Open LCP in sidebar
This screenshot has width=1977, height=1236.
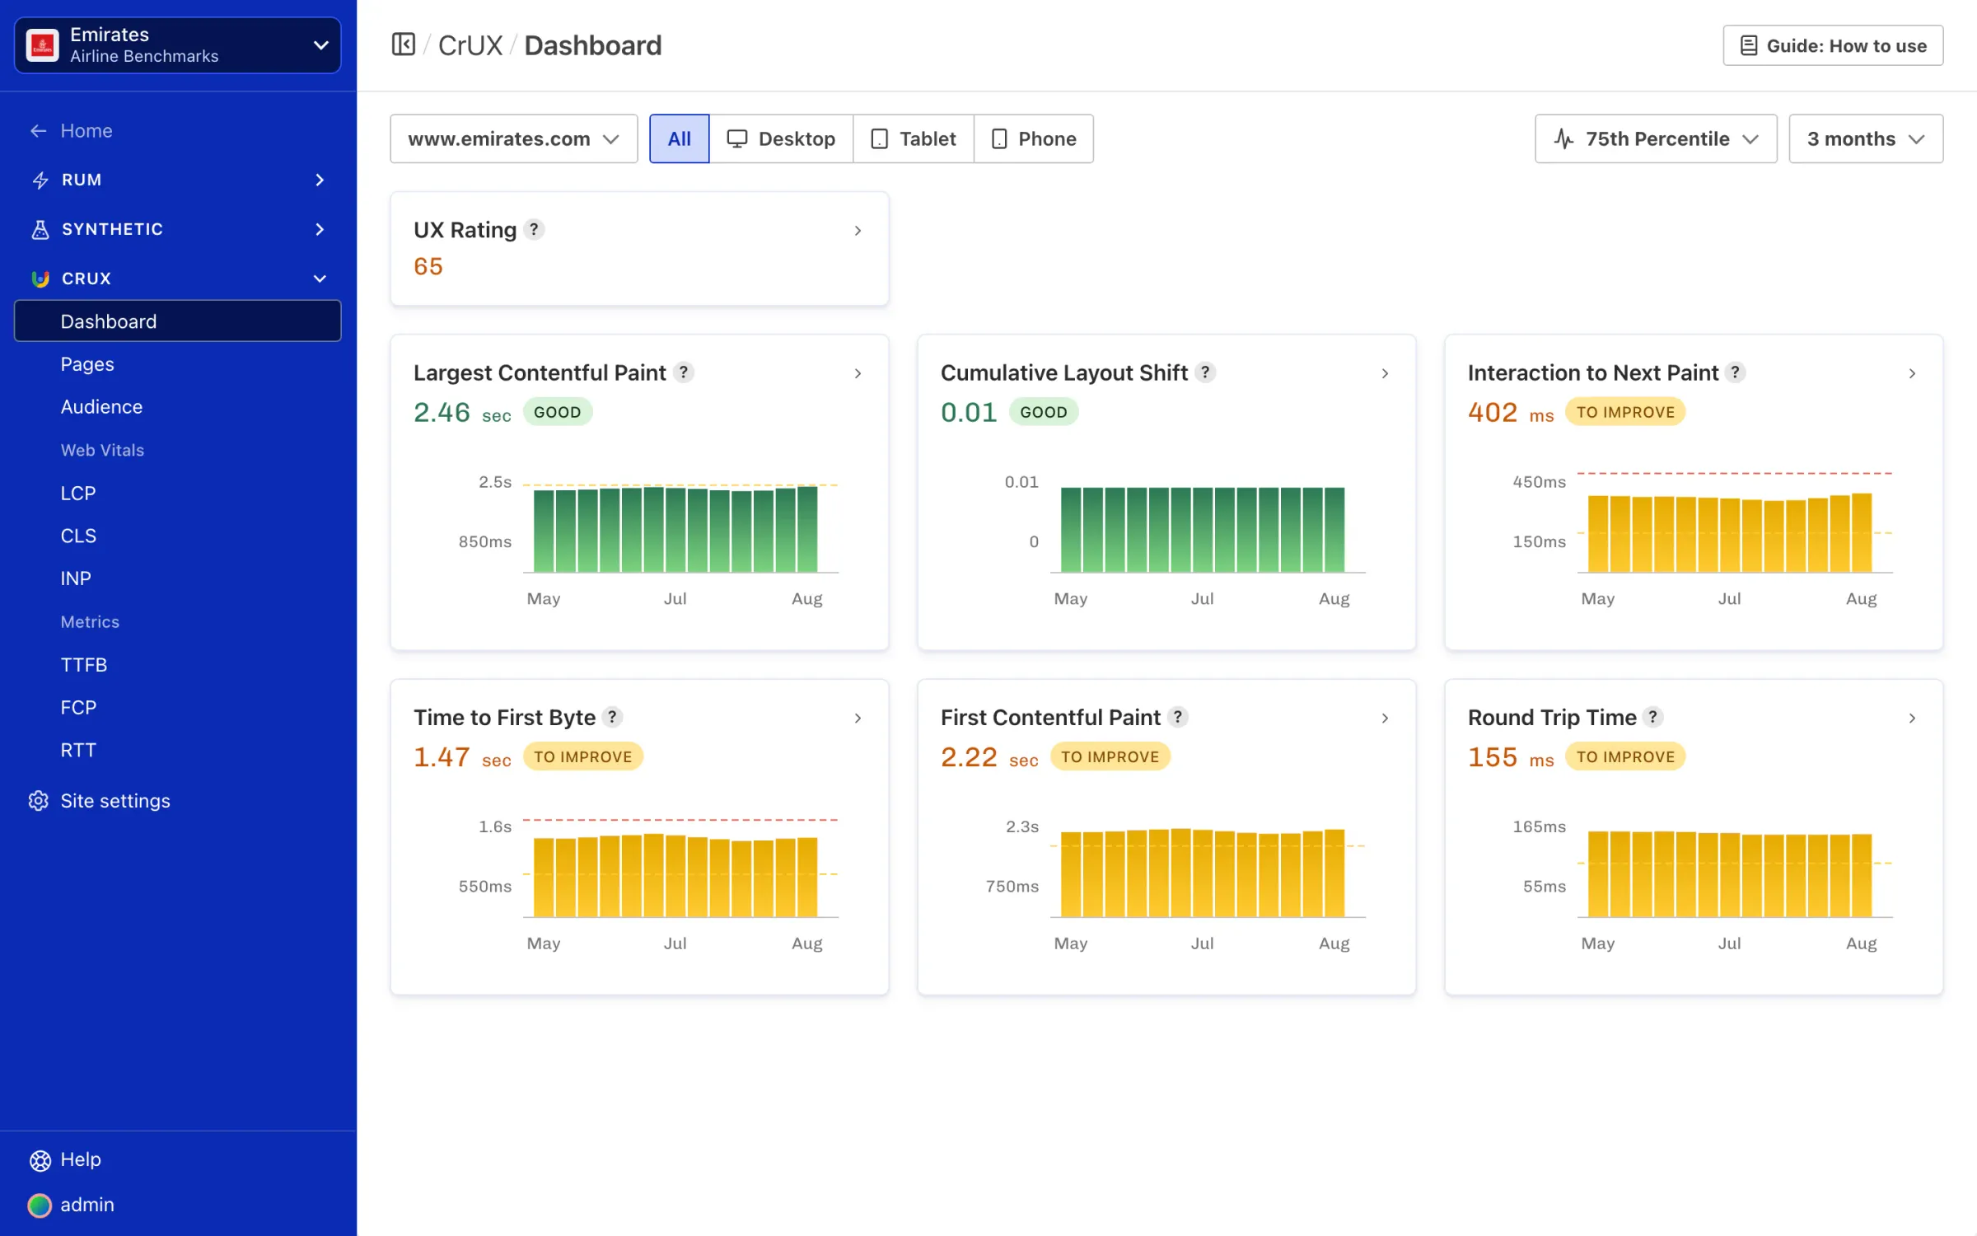click(78, 493)
